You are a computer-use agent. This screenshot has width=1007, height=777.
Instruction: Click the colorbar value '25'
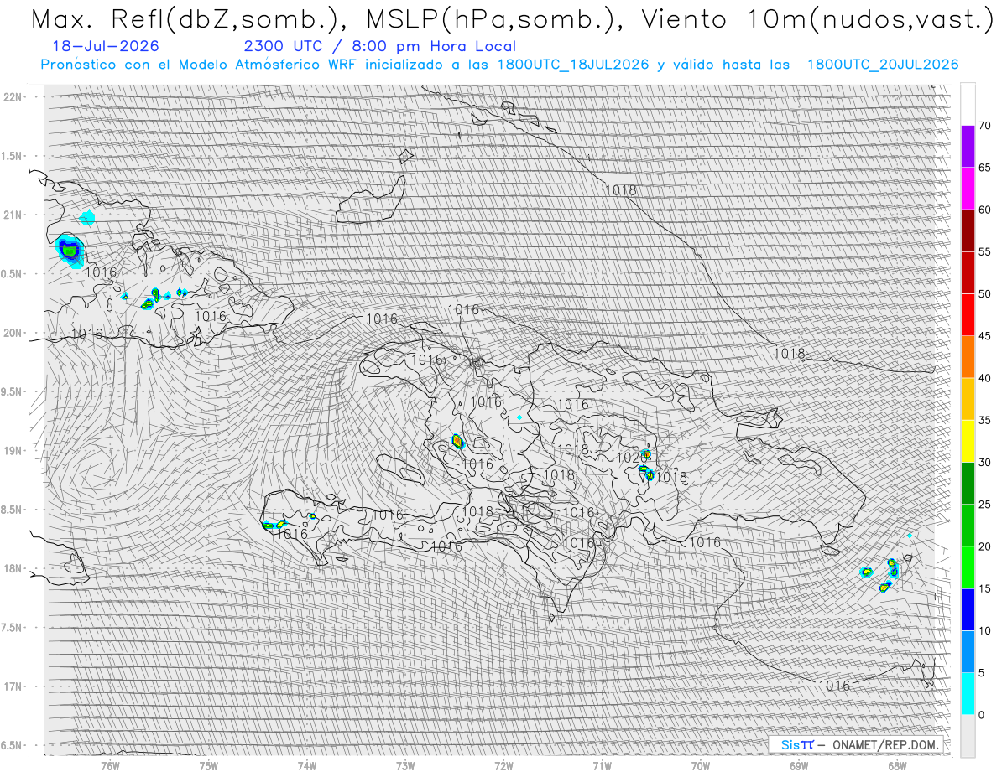(985, 504)
